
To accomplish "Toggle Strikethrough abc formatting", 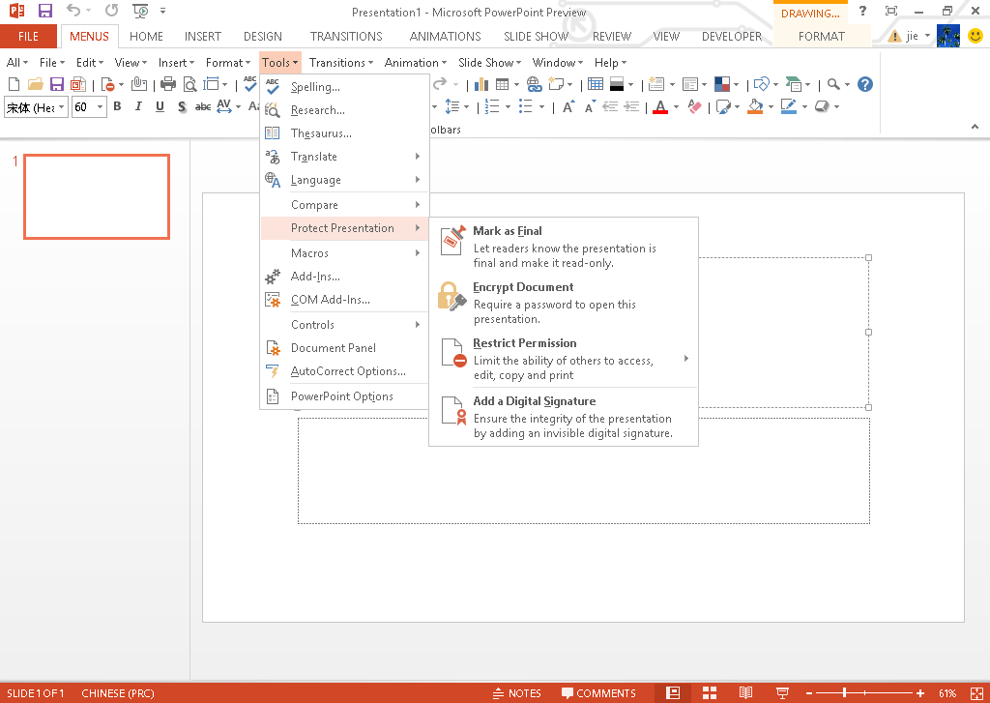I will pyautogui.click(x=203, y=106).
